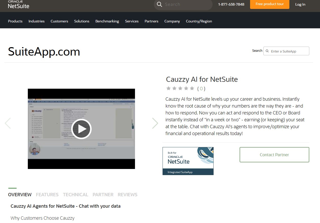Click Cauzzy AI Agents for NetSuite heading

click(66, 206)
